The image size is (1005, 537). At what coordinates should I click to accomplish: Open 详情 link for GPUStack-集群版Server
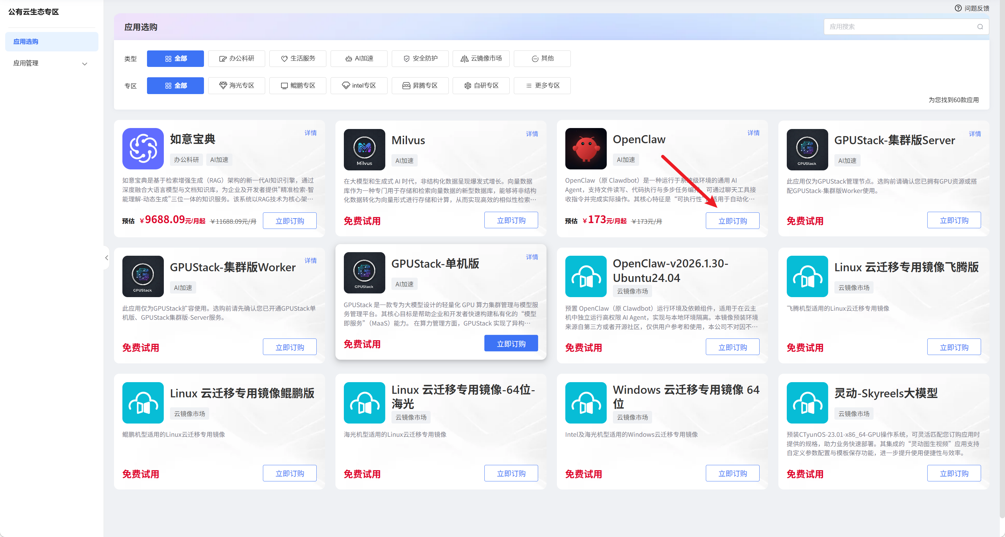(974, 134)
